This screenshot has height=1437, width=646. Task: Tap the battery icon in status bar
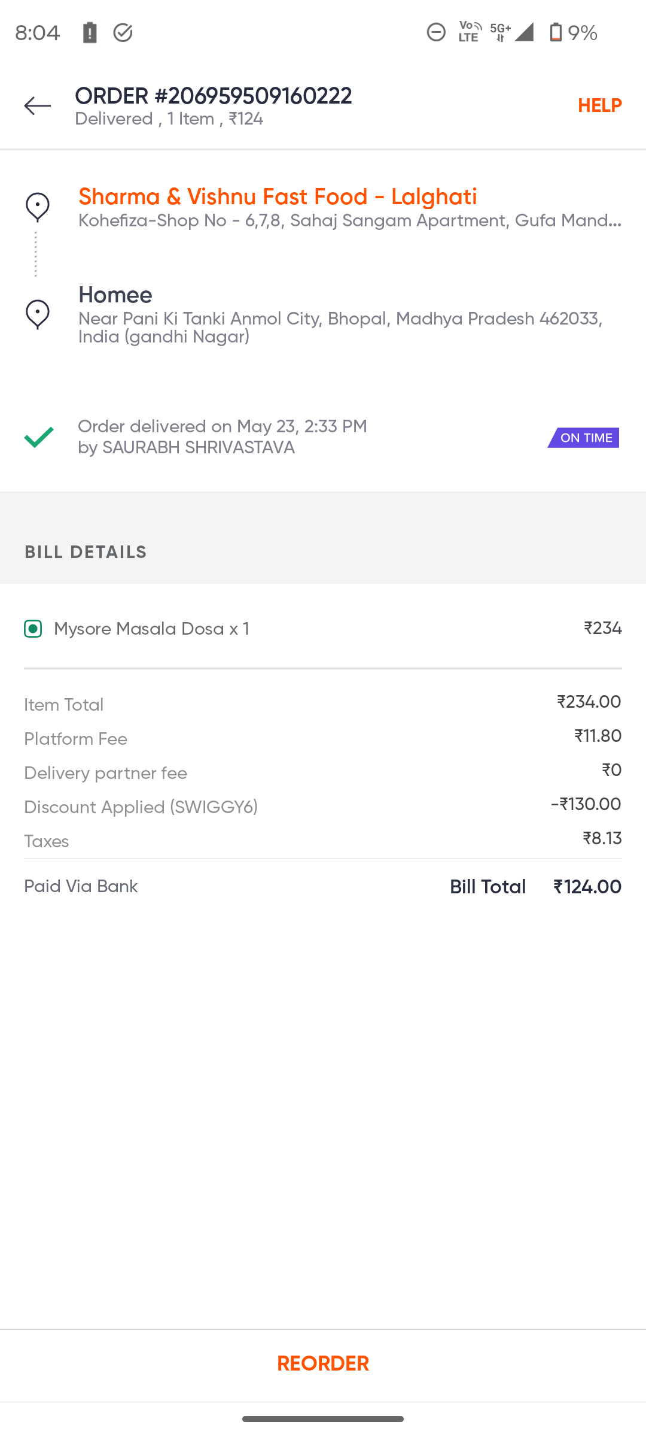pos(556,32)
